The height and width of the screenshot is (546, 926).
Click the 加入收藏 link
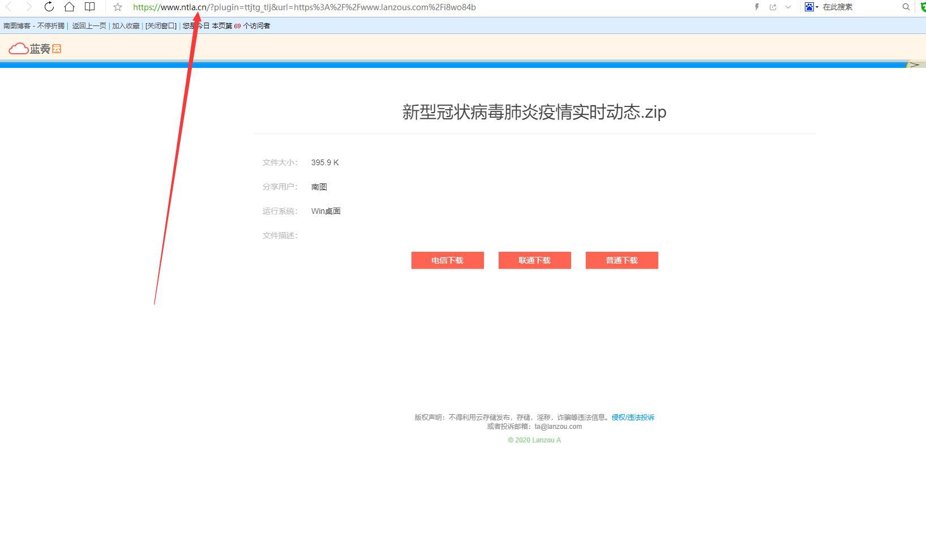click(x=126, y=26)
